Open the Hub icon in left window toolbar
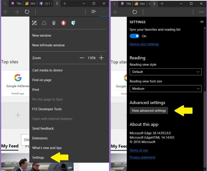The width and height of the screenshot is (207, 171). click(x=94, y=12)
